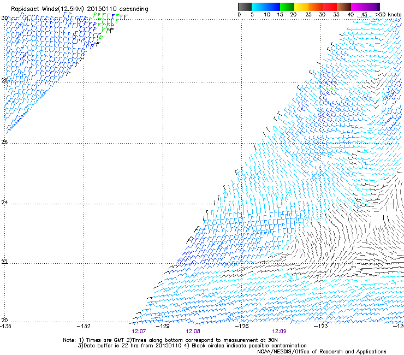The height and width of the screenshot is (355, 404).
Task: Click the latitude label '20'
Action: coord(4,320)
